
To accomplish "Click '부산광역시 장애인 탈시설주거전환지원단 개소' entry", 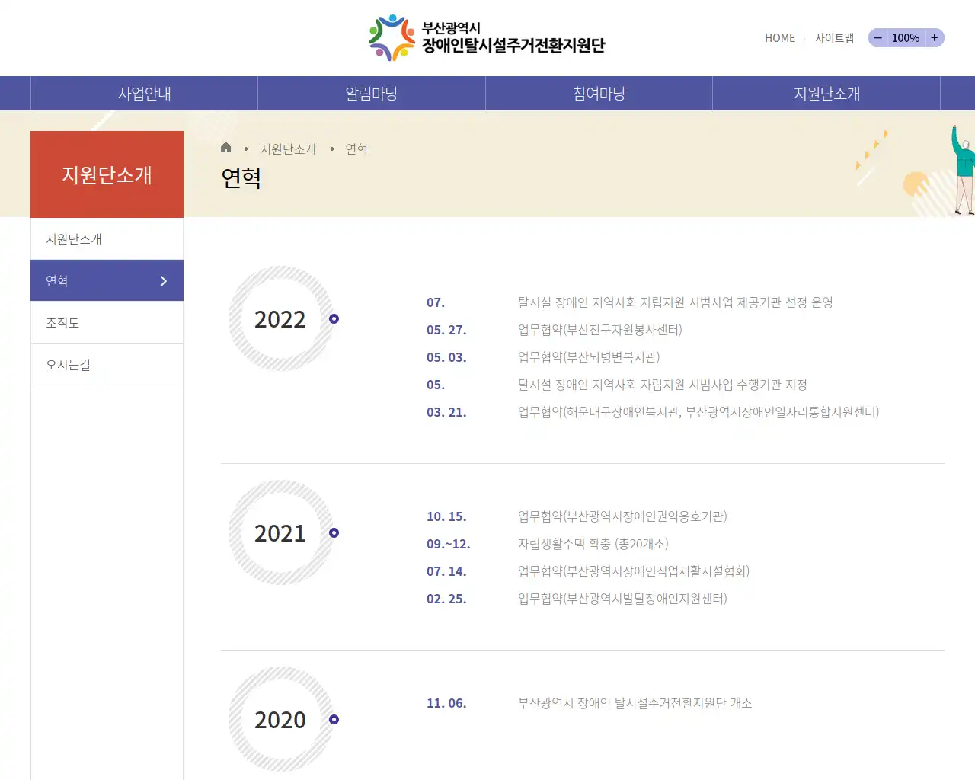I will 635,703.
